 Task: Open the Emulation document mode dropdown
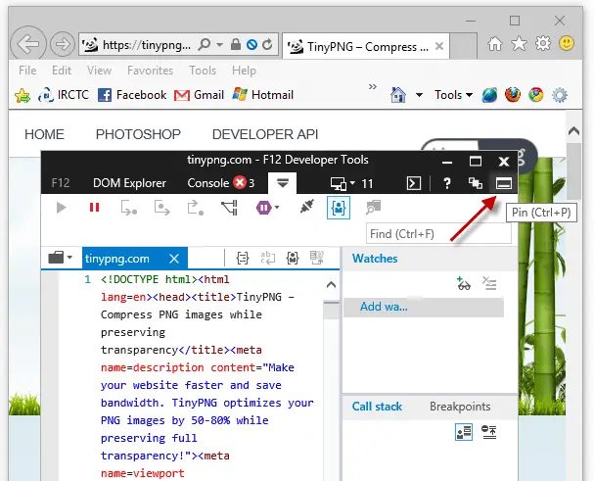(351, 183)
